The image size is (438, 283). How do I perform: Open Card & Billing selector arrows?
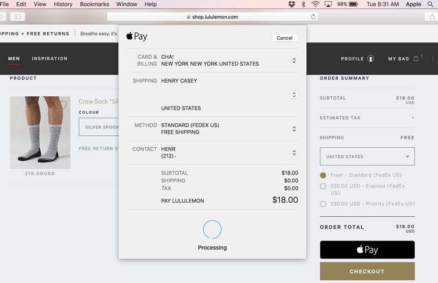tap(294, 61)
